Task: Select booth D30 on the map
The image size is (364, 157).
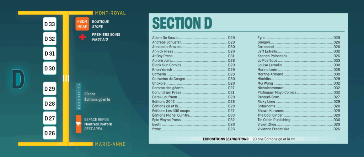Action: (x=49, y=68)
